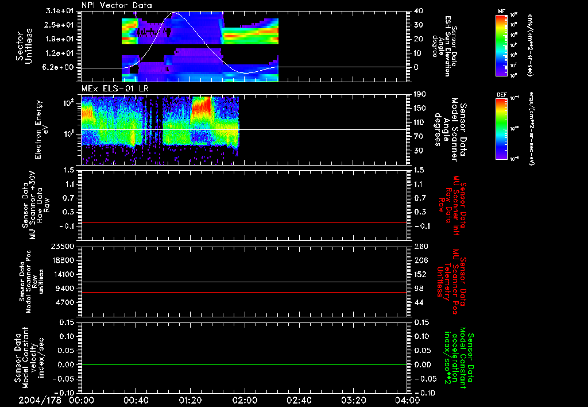The width and height of the screenshot is (588, 407).
Task: Click the 'cnts/(cm**2-sr-sec)' NF units label
Action: point(530,45)
